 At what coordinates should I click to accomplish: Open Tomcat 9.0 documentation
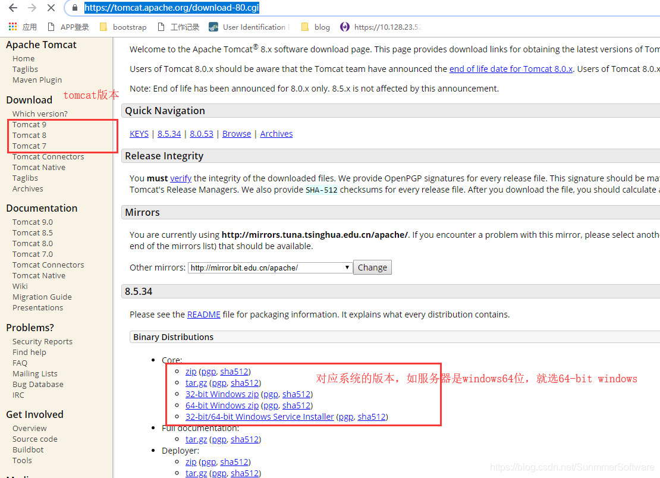33,222
